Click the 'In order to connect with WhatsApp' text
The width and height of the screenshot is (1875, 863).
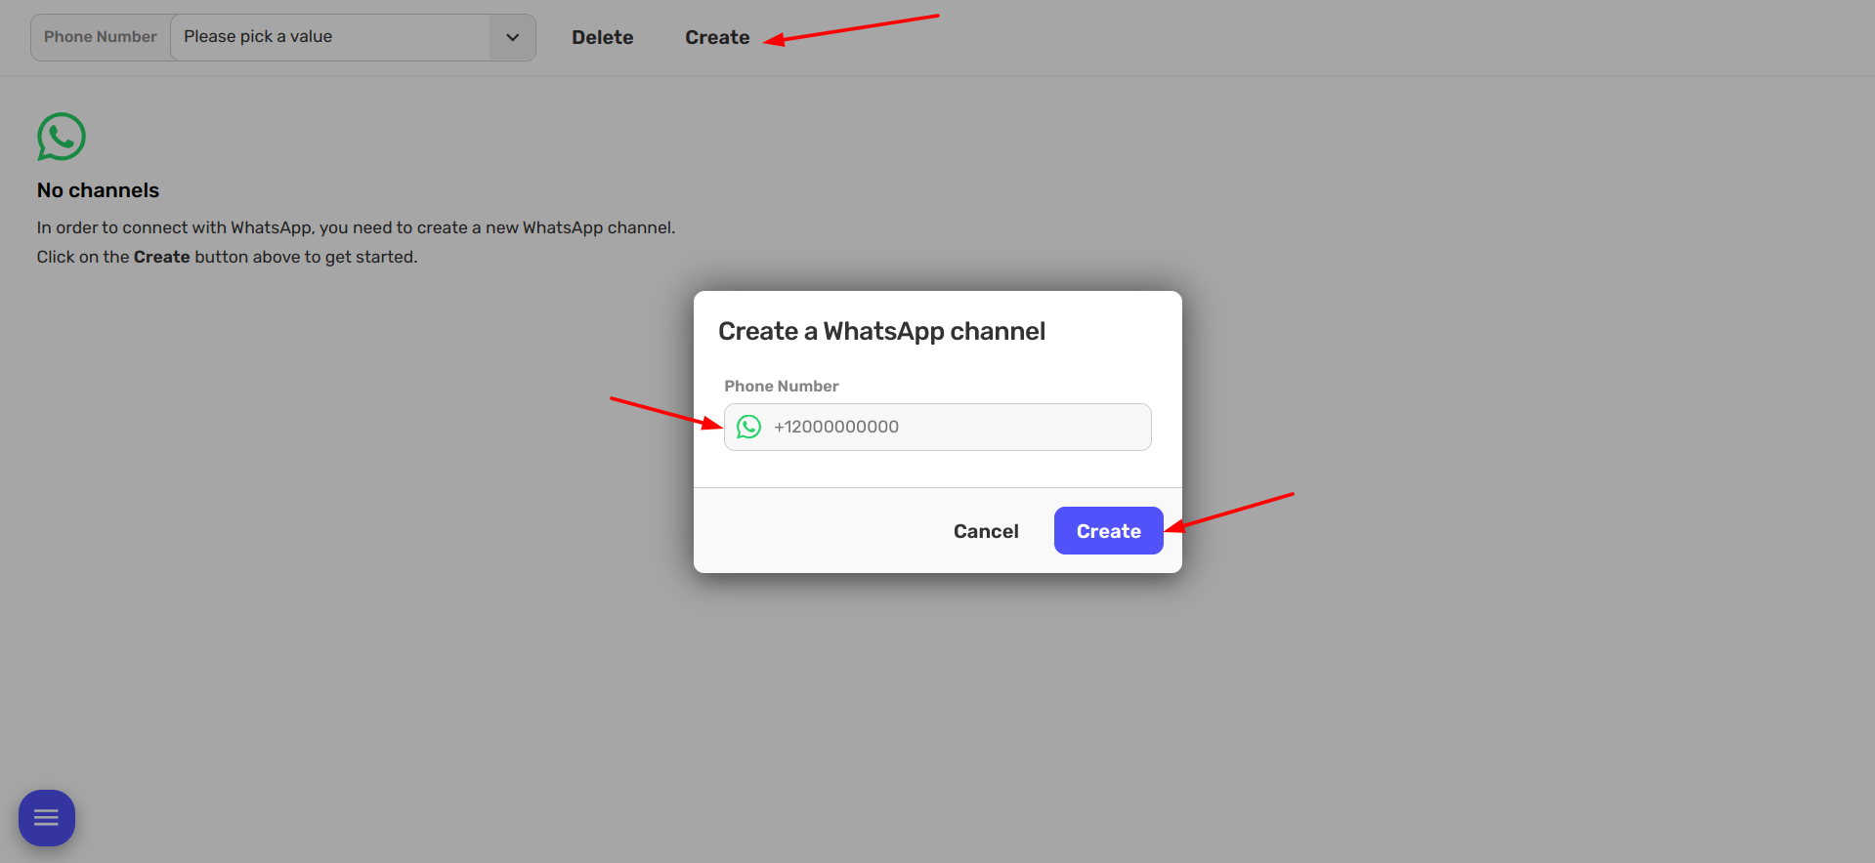[x=356, y=227]
